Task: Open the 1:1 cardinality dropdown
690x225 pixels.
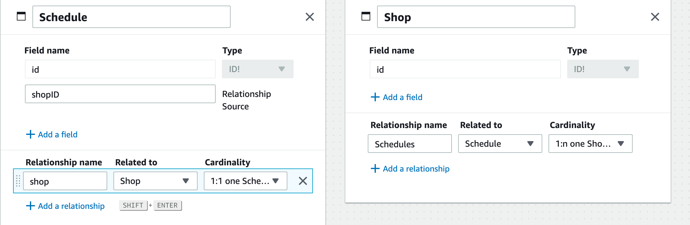Action: [x=245, y=181]
